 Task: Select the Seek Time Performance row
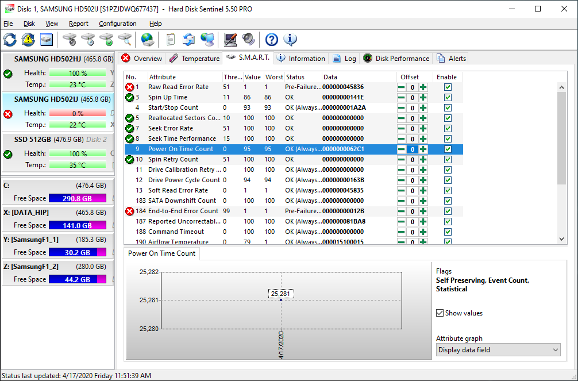pos(294,138)
